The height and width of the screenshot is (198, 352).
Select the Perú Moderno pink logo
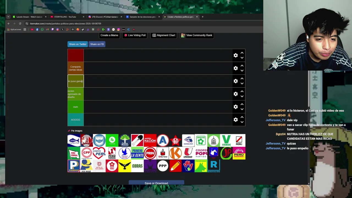(239, 153)
